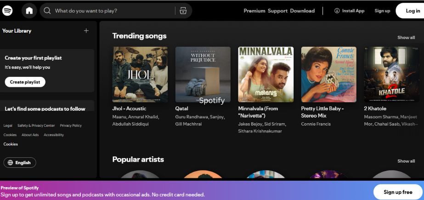This screenshot has height=200, width=424.
Task: Open the 2 Khatole album cover
Action: point(392,74)
